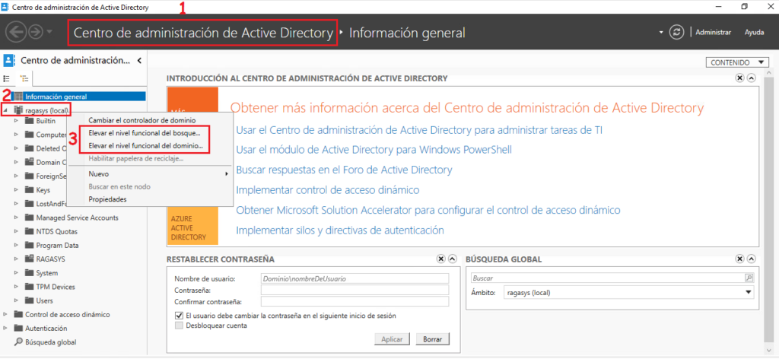Choose Propiedades from the context menu
This screenshot has width=779, height=359.
(107, 199)
